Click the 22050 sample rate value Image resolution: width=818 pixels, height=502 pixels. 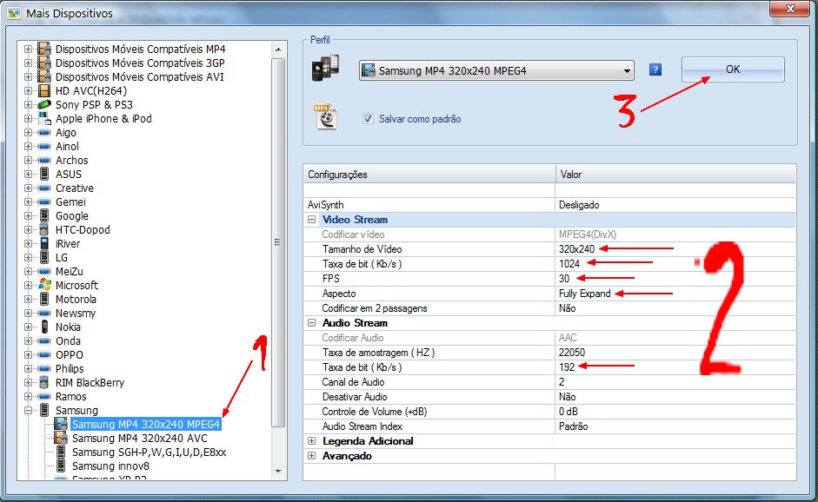pos(572,353)
